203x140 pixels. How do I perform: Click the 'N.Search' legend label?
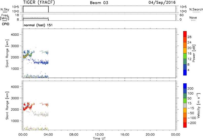[x=196, y=9]
